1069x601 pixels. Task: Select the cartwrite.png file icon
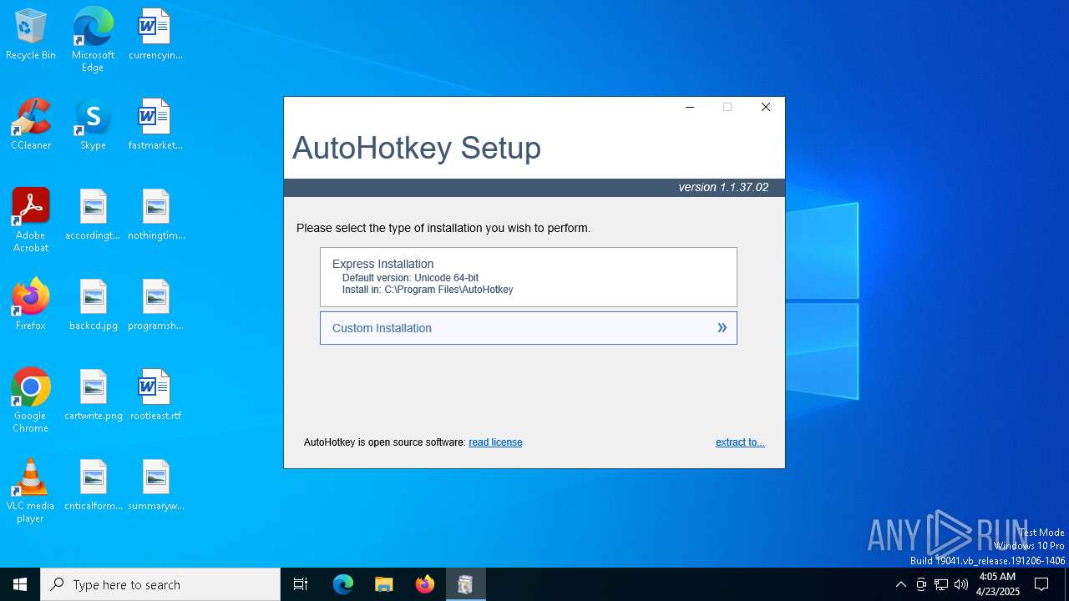tap(93, 396)
